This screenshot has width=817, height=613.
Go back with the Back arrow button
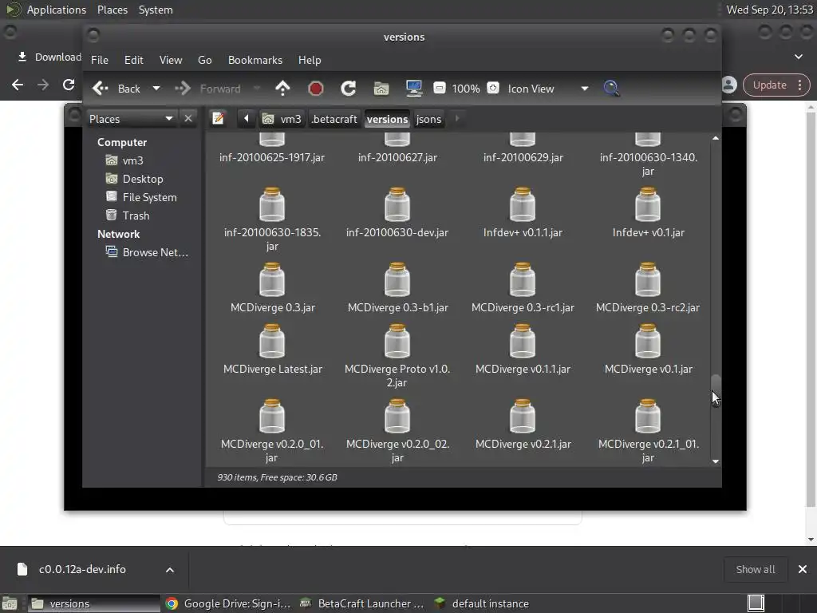[116, 89]
